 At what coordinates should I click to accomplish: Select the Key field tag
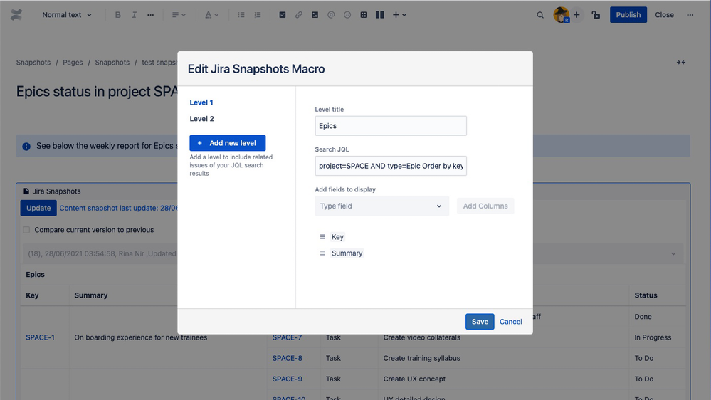[x=337, y=237]
